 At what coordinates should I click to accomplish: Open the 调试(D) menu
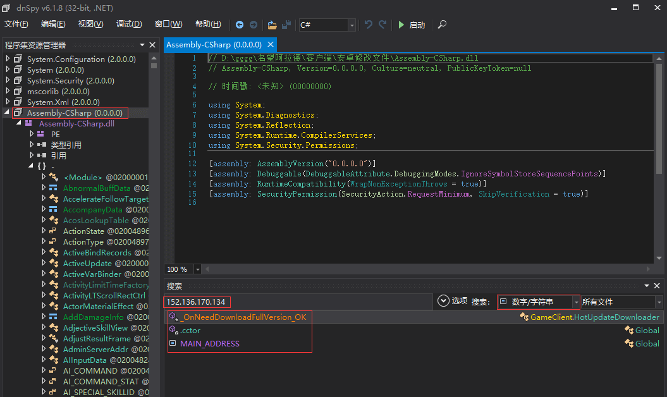tap(129, 24)
